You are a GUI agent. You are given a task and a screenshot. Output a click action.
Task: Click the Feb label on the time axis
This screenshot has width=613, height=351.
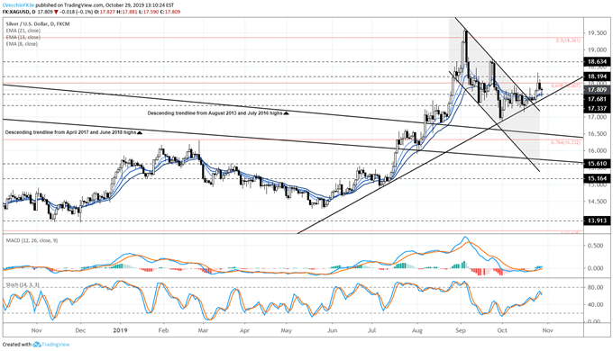(x=163, y=330)
